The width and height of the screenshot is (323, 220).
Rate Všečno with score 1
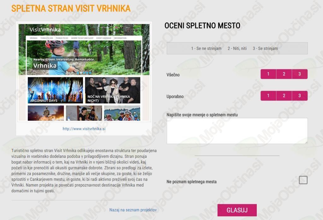[x=268, y=74]
